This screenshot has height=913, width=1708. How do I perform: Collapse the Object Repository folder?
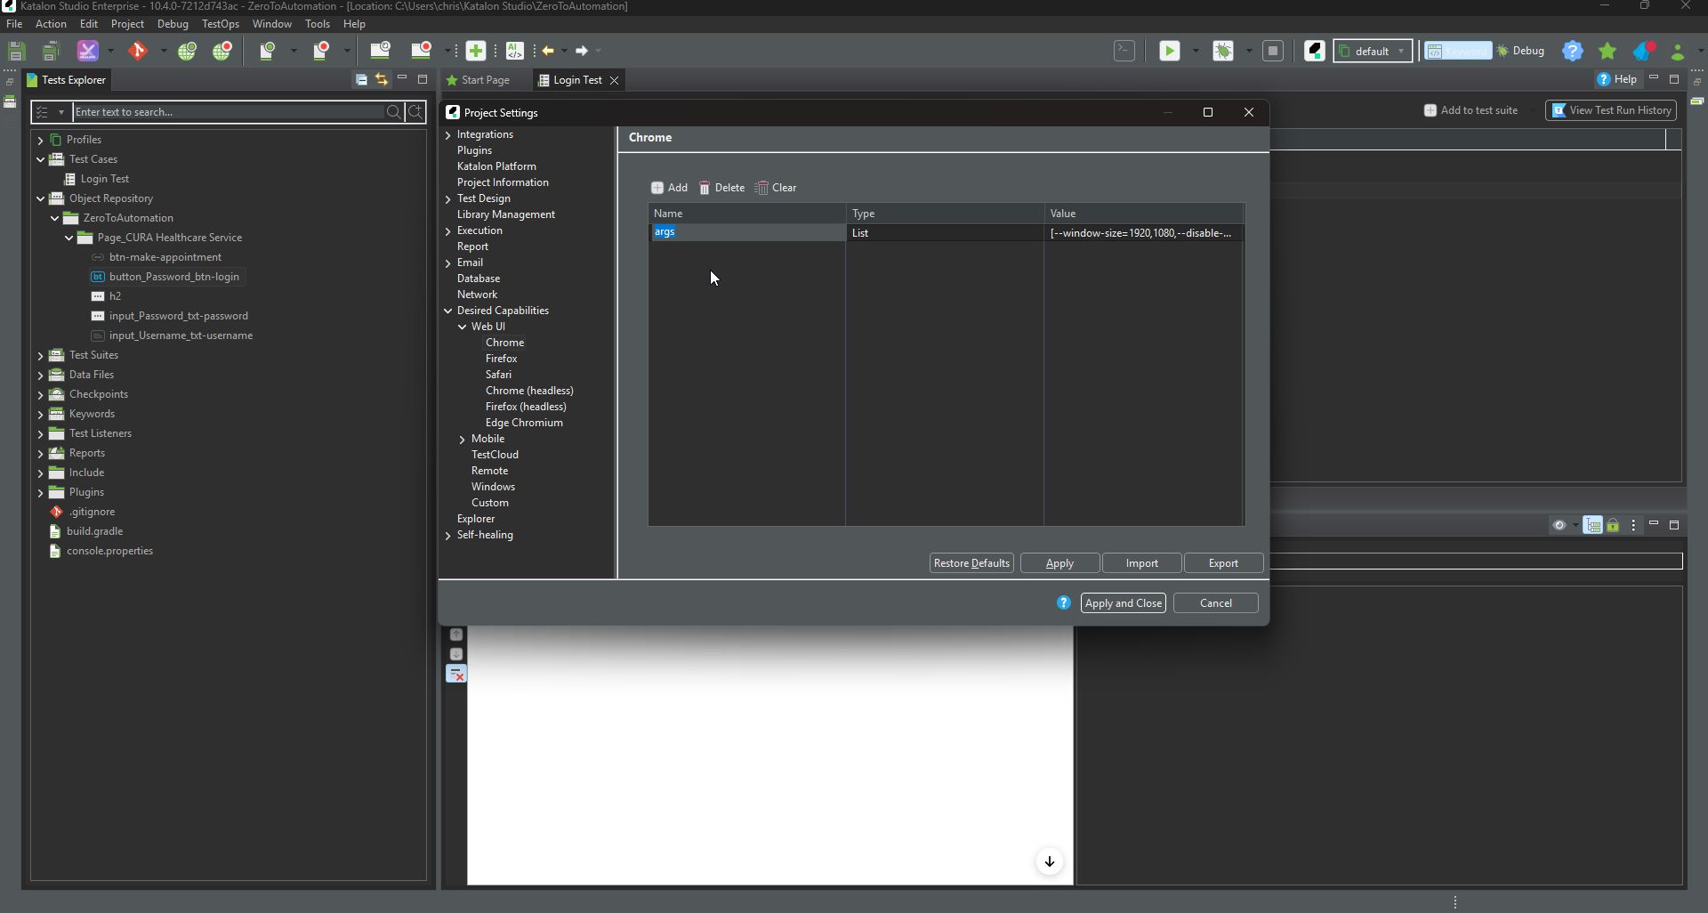coord(40,198)
